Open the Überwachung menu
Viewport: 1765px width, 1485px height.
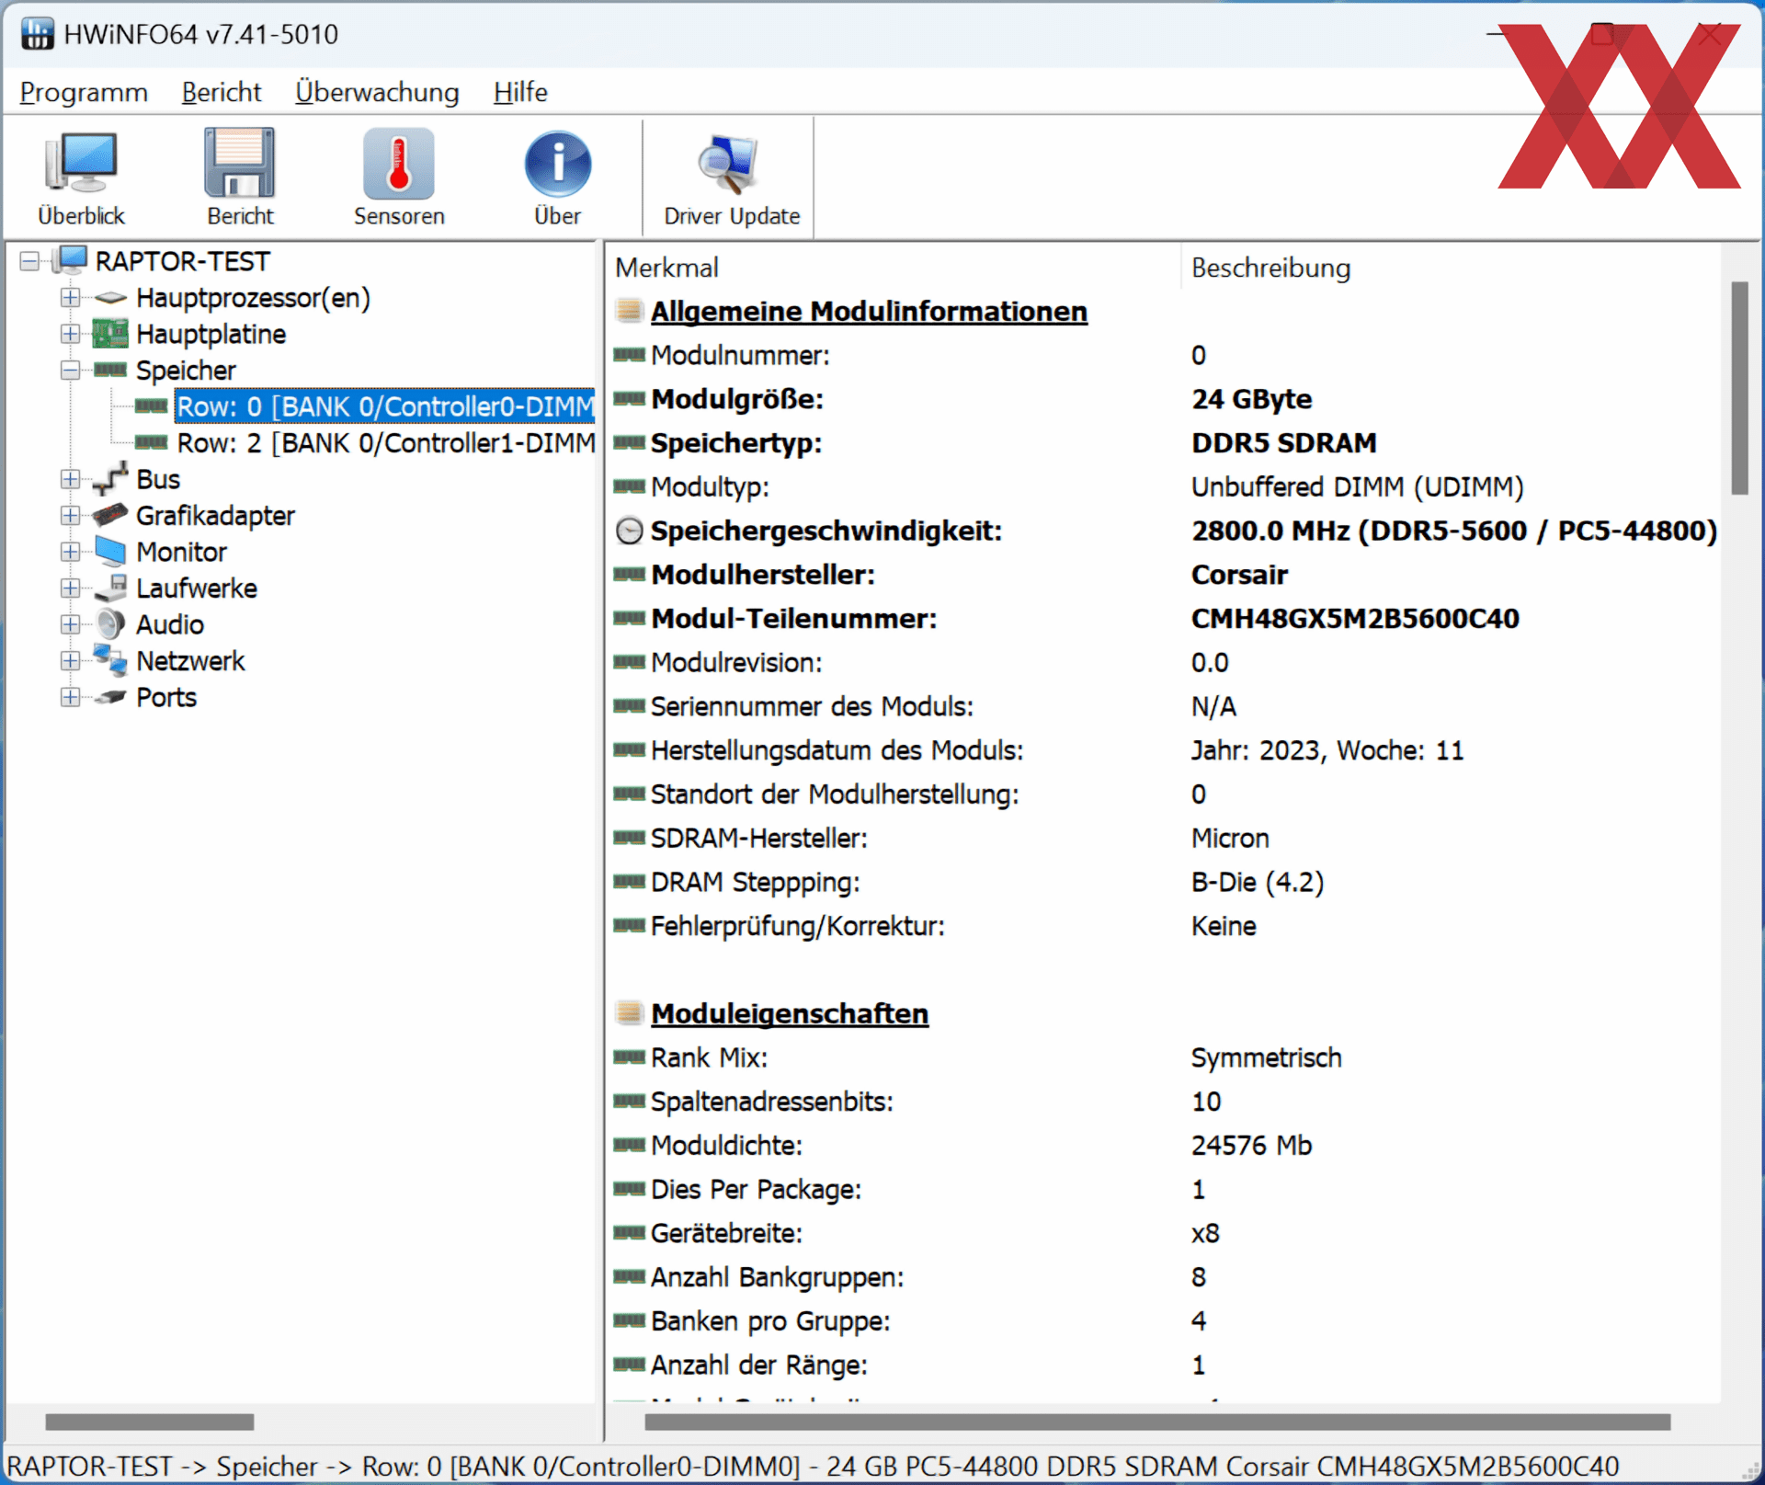(x=377, y=92)
